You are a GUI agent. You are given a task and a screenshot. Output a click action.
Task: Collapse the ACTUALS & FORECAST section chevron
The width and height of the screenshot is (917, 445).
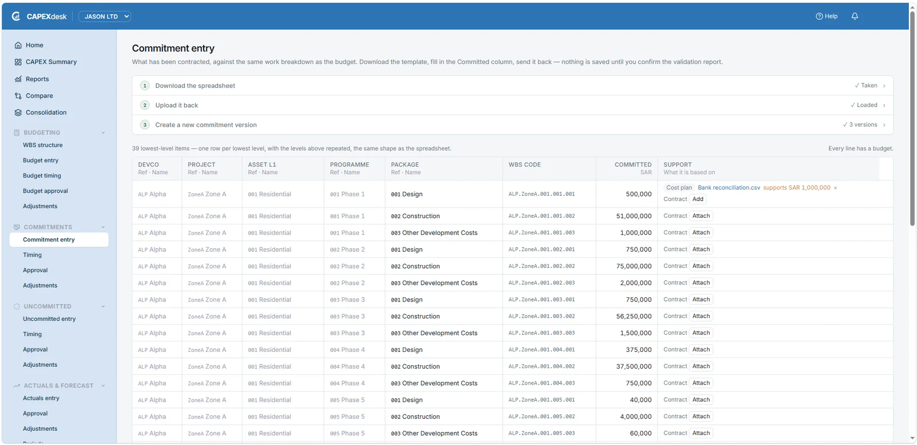pyautogui.click(x=103, y=386)
